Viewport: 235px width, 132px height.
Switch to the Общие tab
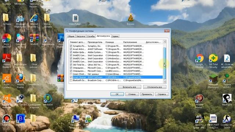71,36
